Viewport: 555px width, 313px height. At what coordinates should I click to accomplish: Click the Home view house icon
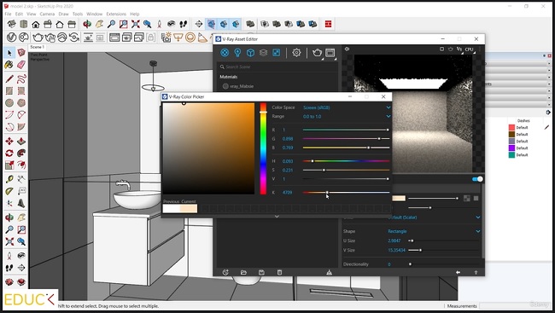[x=35, y=24]
